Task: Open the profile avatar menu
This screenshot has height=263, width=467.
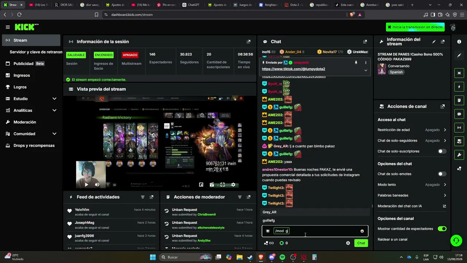Action: [453, 27]
